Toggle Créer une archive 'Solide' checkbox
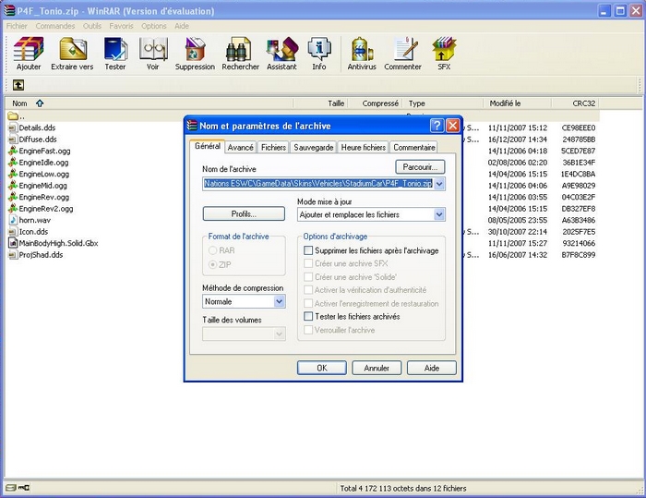This screenshot has width=646, height=498. [x=308, y=277]
